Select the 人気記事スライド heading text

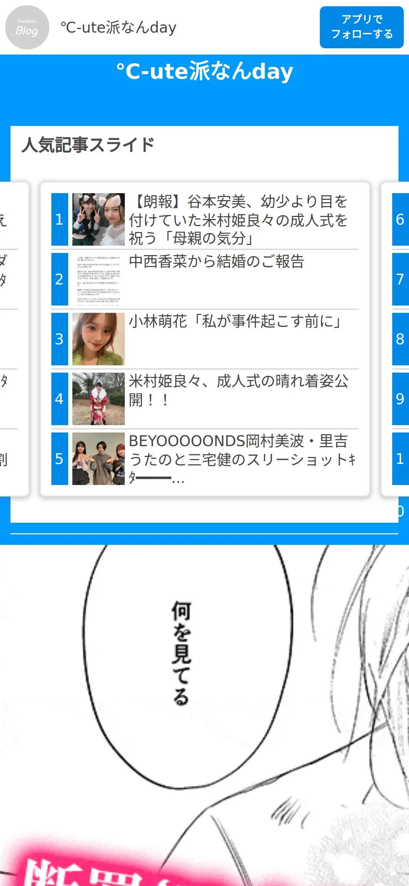[x=88, y=145]
